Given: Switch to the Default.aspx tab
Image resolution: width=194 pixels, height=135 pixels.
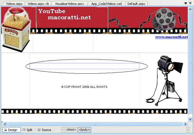Looking at the screenshot, I should (136, 4).
